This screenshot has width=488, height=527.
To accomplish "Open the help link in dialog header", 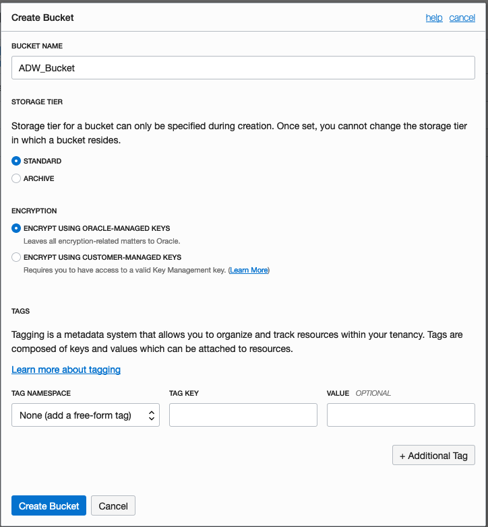I will tap(433, 17).
